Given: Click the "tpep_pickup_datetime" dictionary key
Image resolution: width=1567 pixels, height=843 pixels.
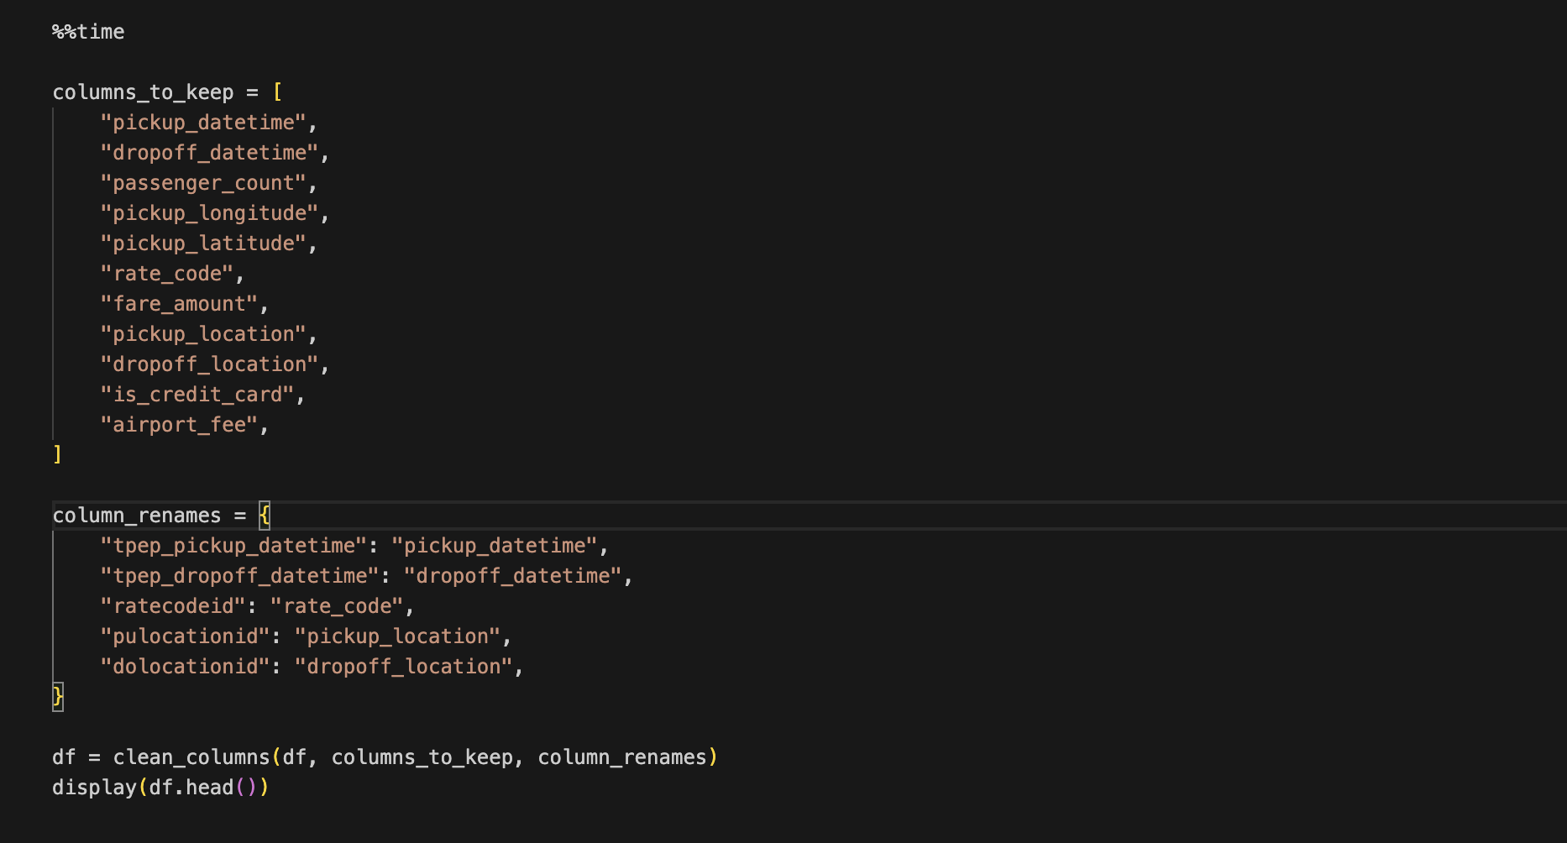Looking at the screenshot, I should (x=233, y=546).
